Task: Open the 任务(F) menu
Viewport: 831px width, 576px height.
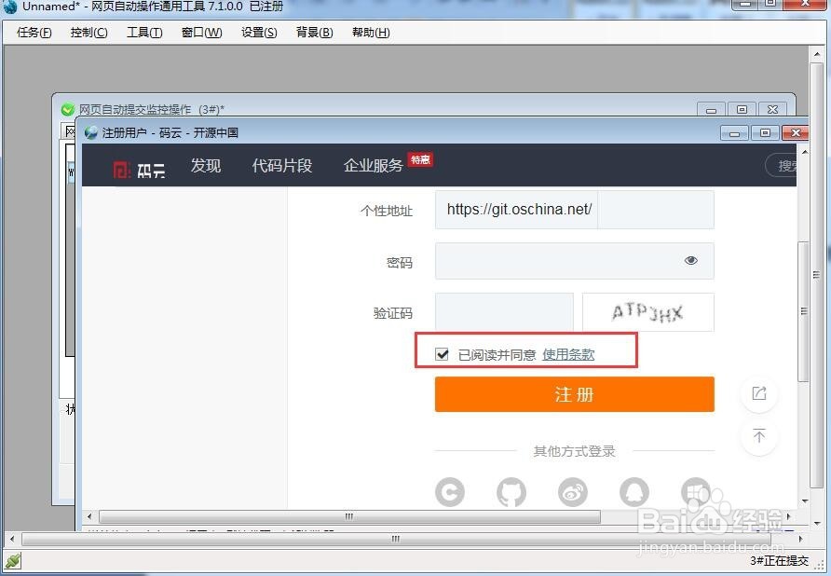Action: point(33,32)
